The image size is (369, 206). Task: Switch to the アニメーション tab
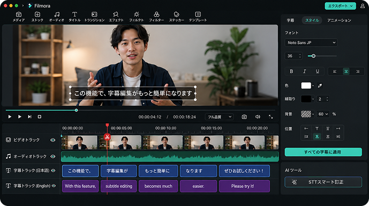click(x=339, y=20)
